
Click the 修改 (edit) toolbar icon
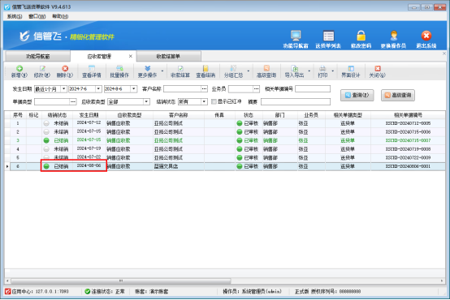(42, 68)
